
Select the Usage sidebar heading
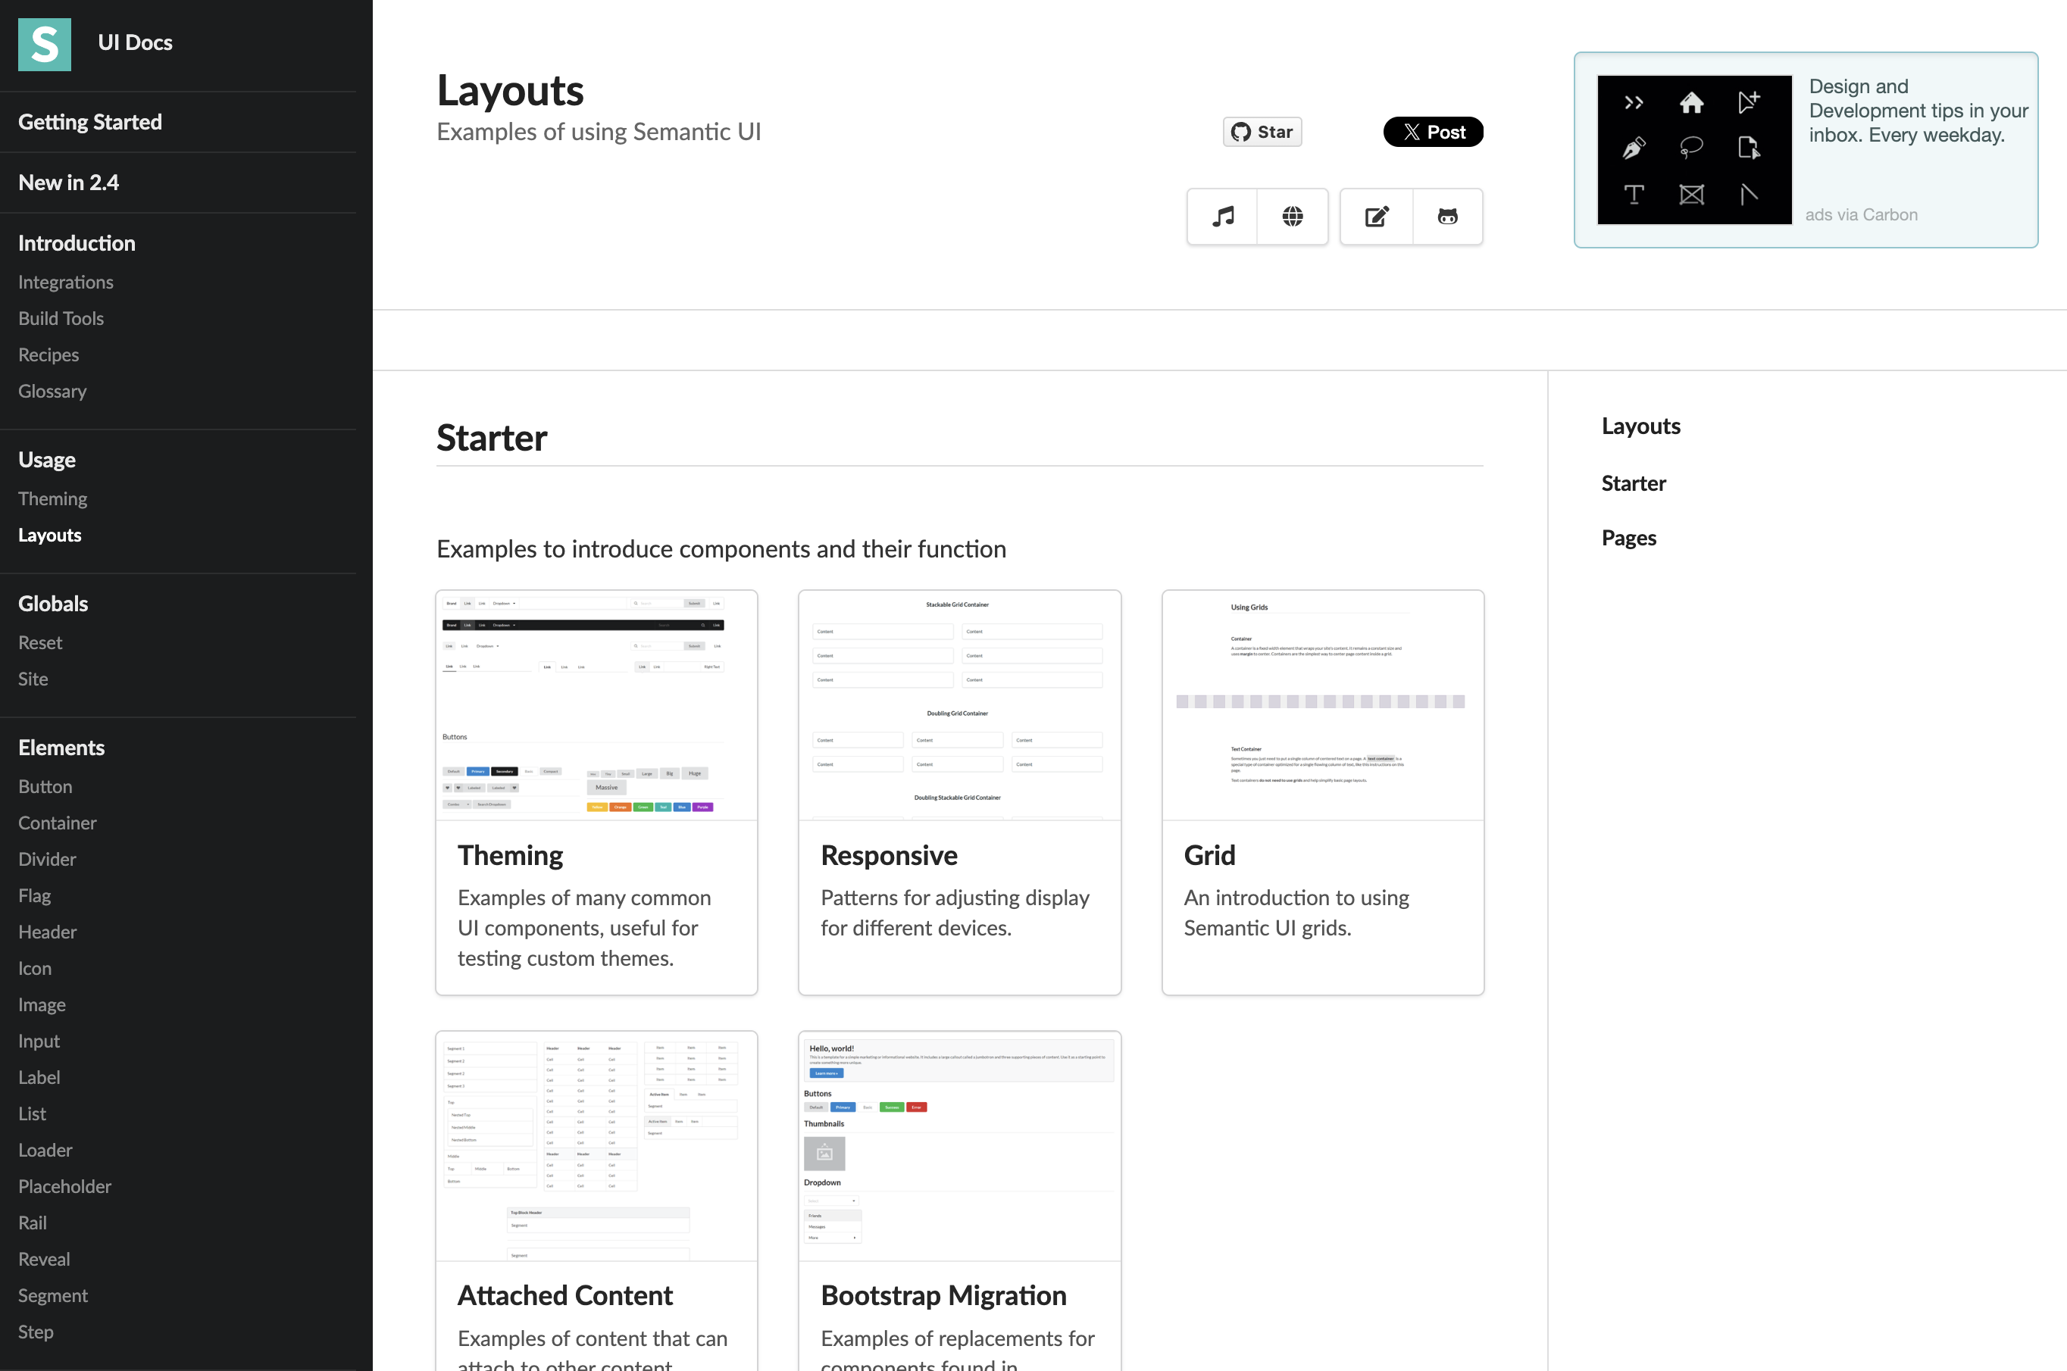tap(47, 460)
